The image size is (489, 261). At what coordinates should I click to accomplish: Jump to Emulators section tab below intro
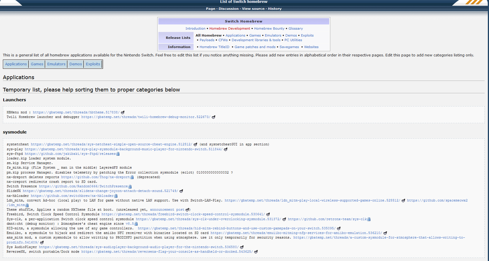pyautogui.click(x=56, y=64)
